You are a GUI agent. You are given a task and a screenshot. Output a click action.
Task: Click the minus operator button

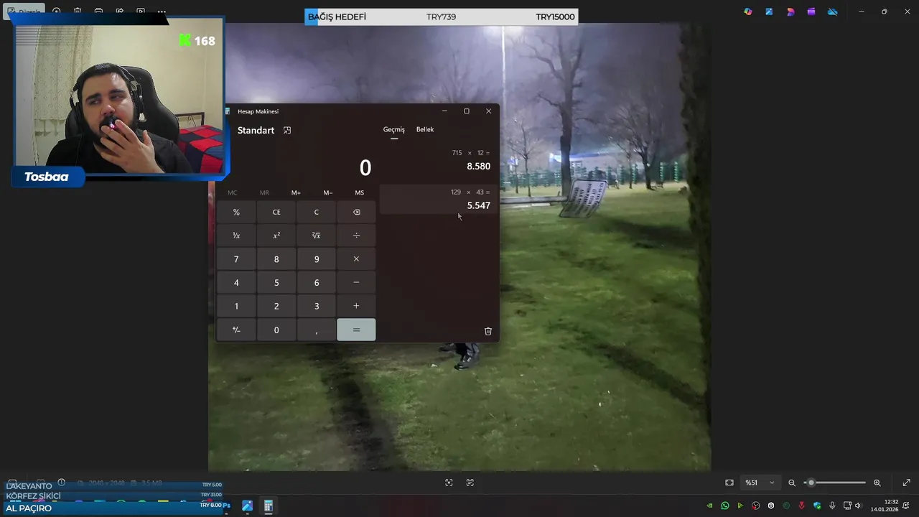click(x=356, y=283)
